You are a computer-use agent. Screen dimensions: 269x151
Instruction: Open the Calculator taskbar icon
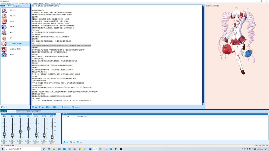(x=100, y=149)
